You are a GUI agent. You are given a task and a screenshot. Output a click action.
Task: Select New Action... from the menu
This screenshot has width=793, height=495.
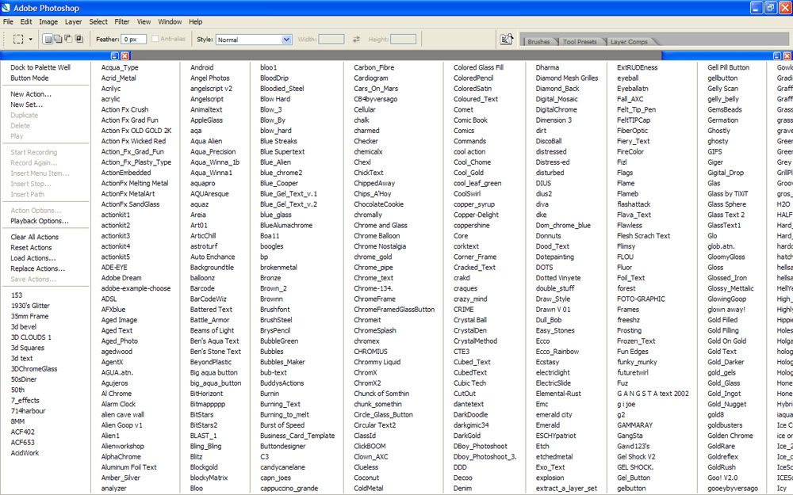[31, 94]
